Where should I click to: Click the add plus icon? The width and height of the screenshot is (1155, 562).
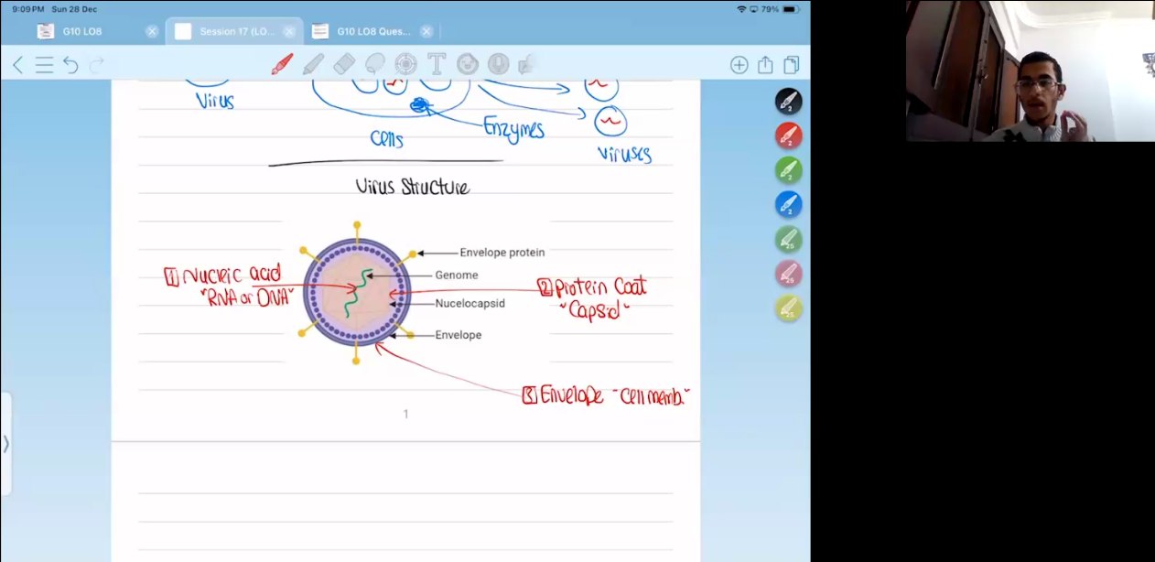click(739, 65)
